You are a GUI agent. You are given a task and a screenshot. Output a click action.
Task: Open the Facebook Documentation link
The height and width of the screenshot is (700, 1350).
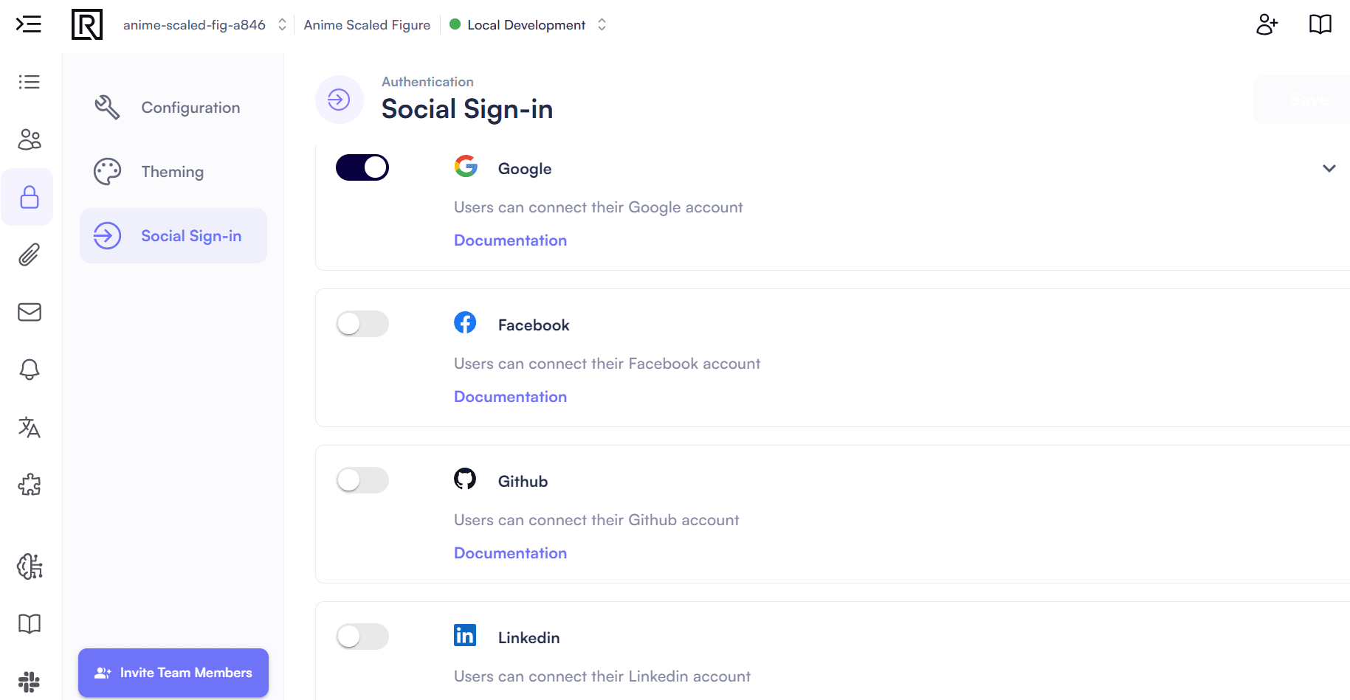click(510, 396)
